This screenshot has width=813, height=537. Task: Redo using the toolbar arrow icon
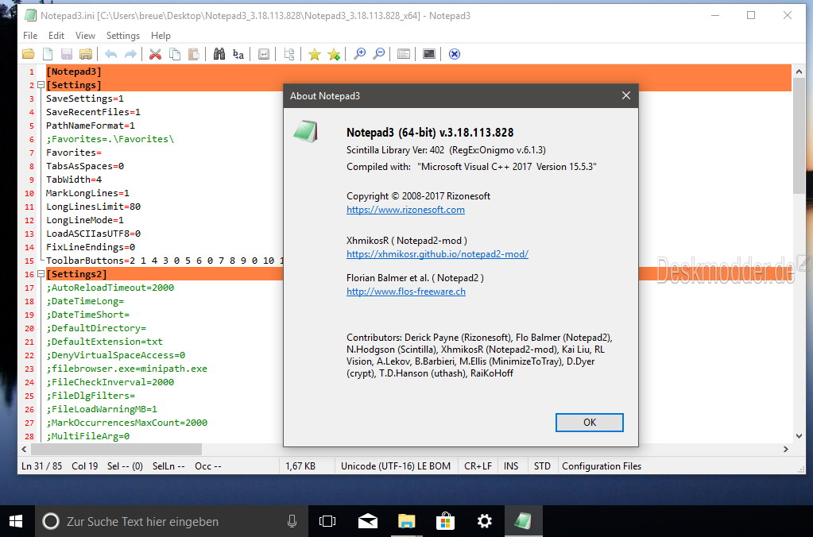pyautogui.click(x=130, y=54)
